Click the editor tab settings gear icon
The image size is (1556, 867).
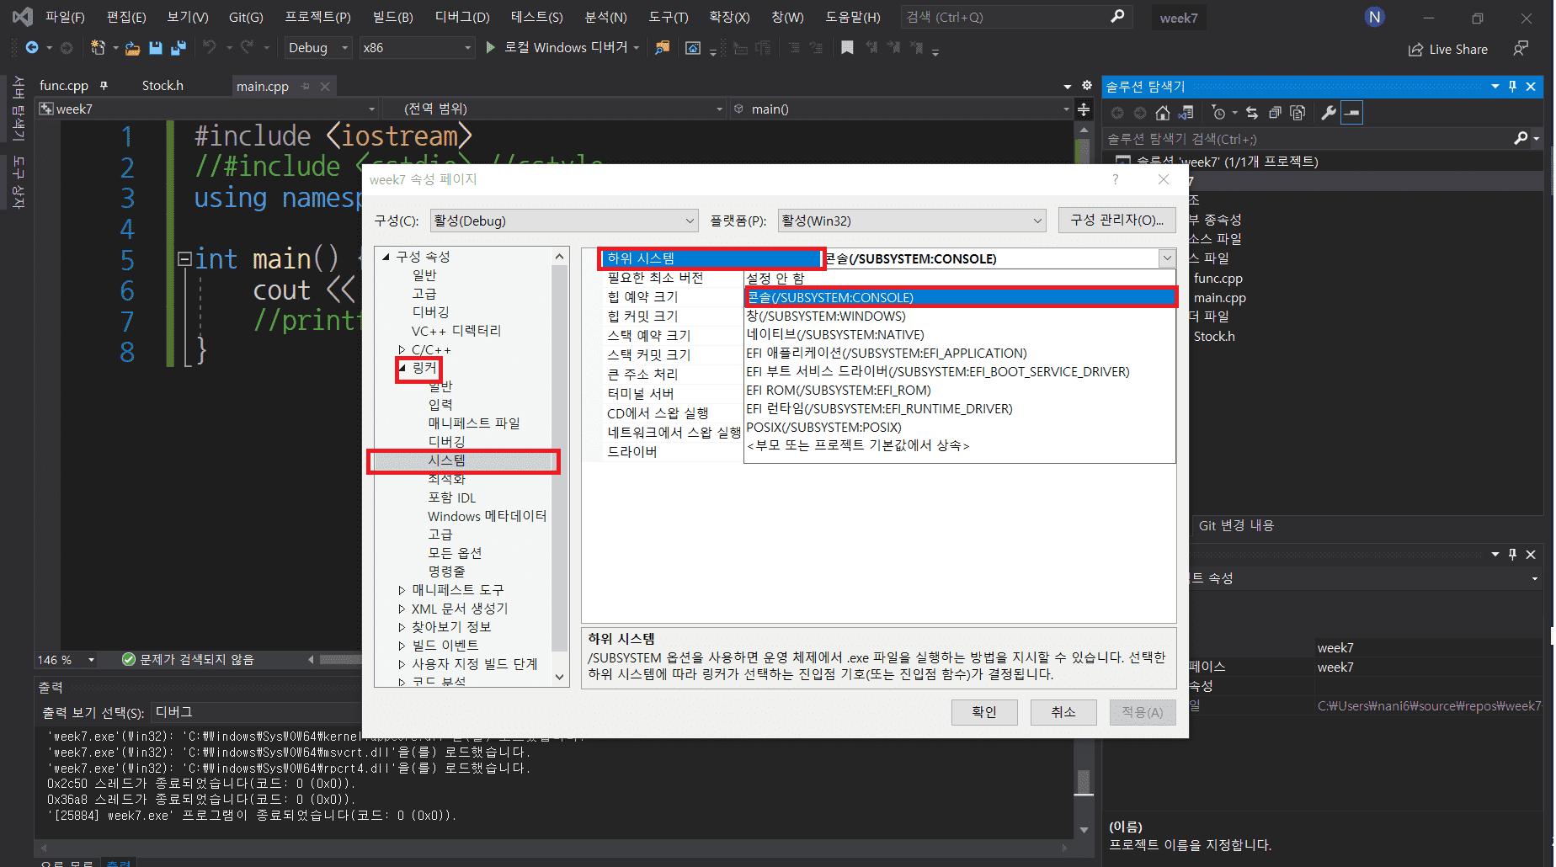click(1087, 86)
